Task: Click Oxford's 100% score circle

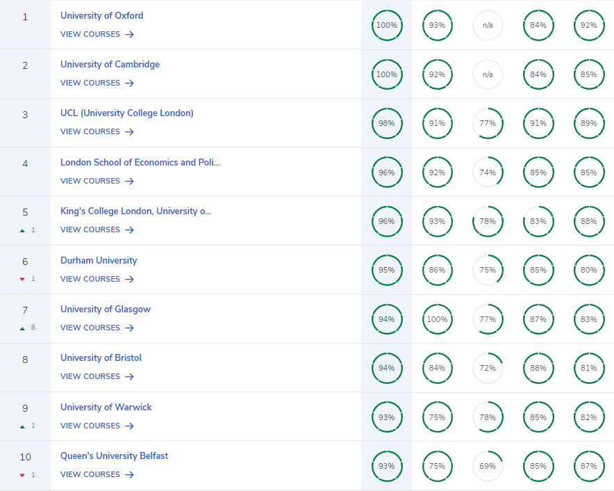Action: pos(386,25)
